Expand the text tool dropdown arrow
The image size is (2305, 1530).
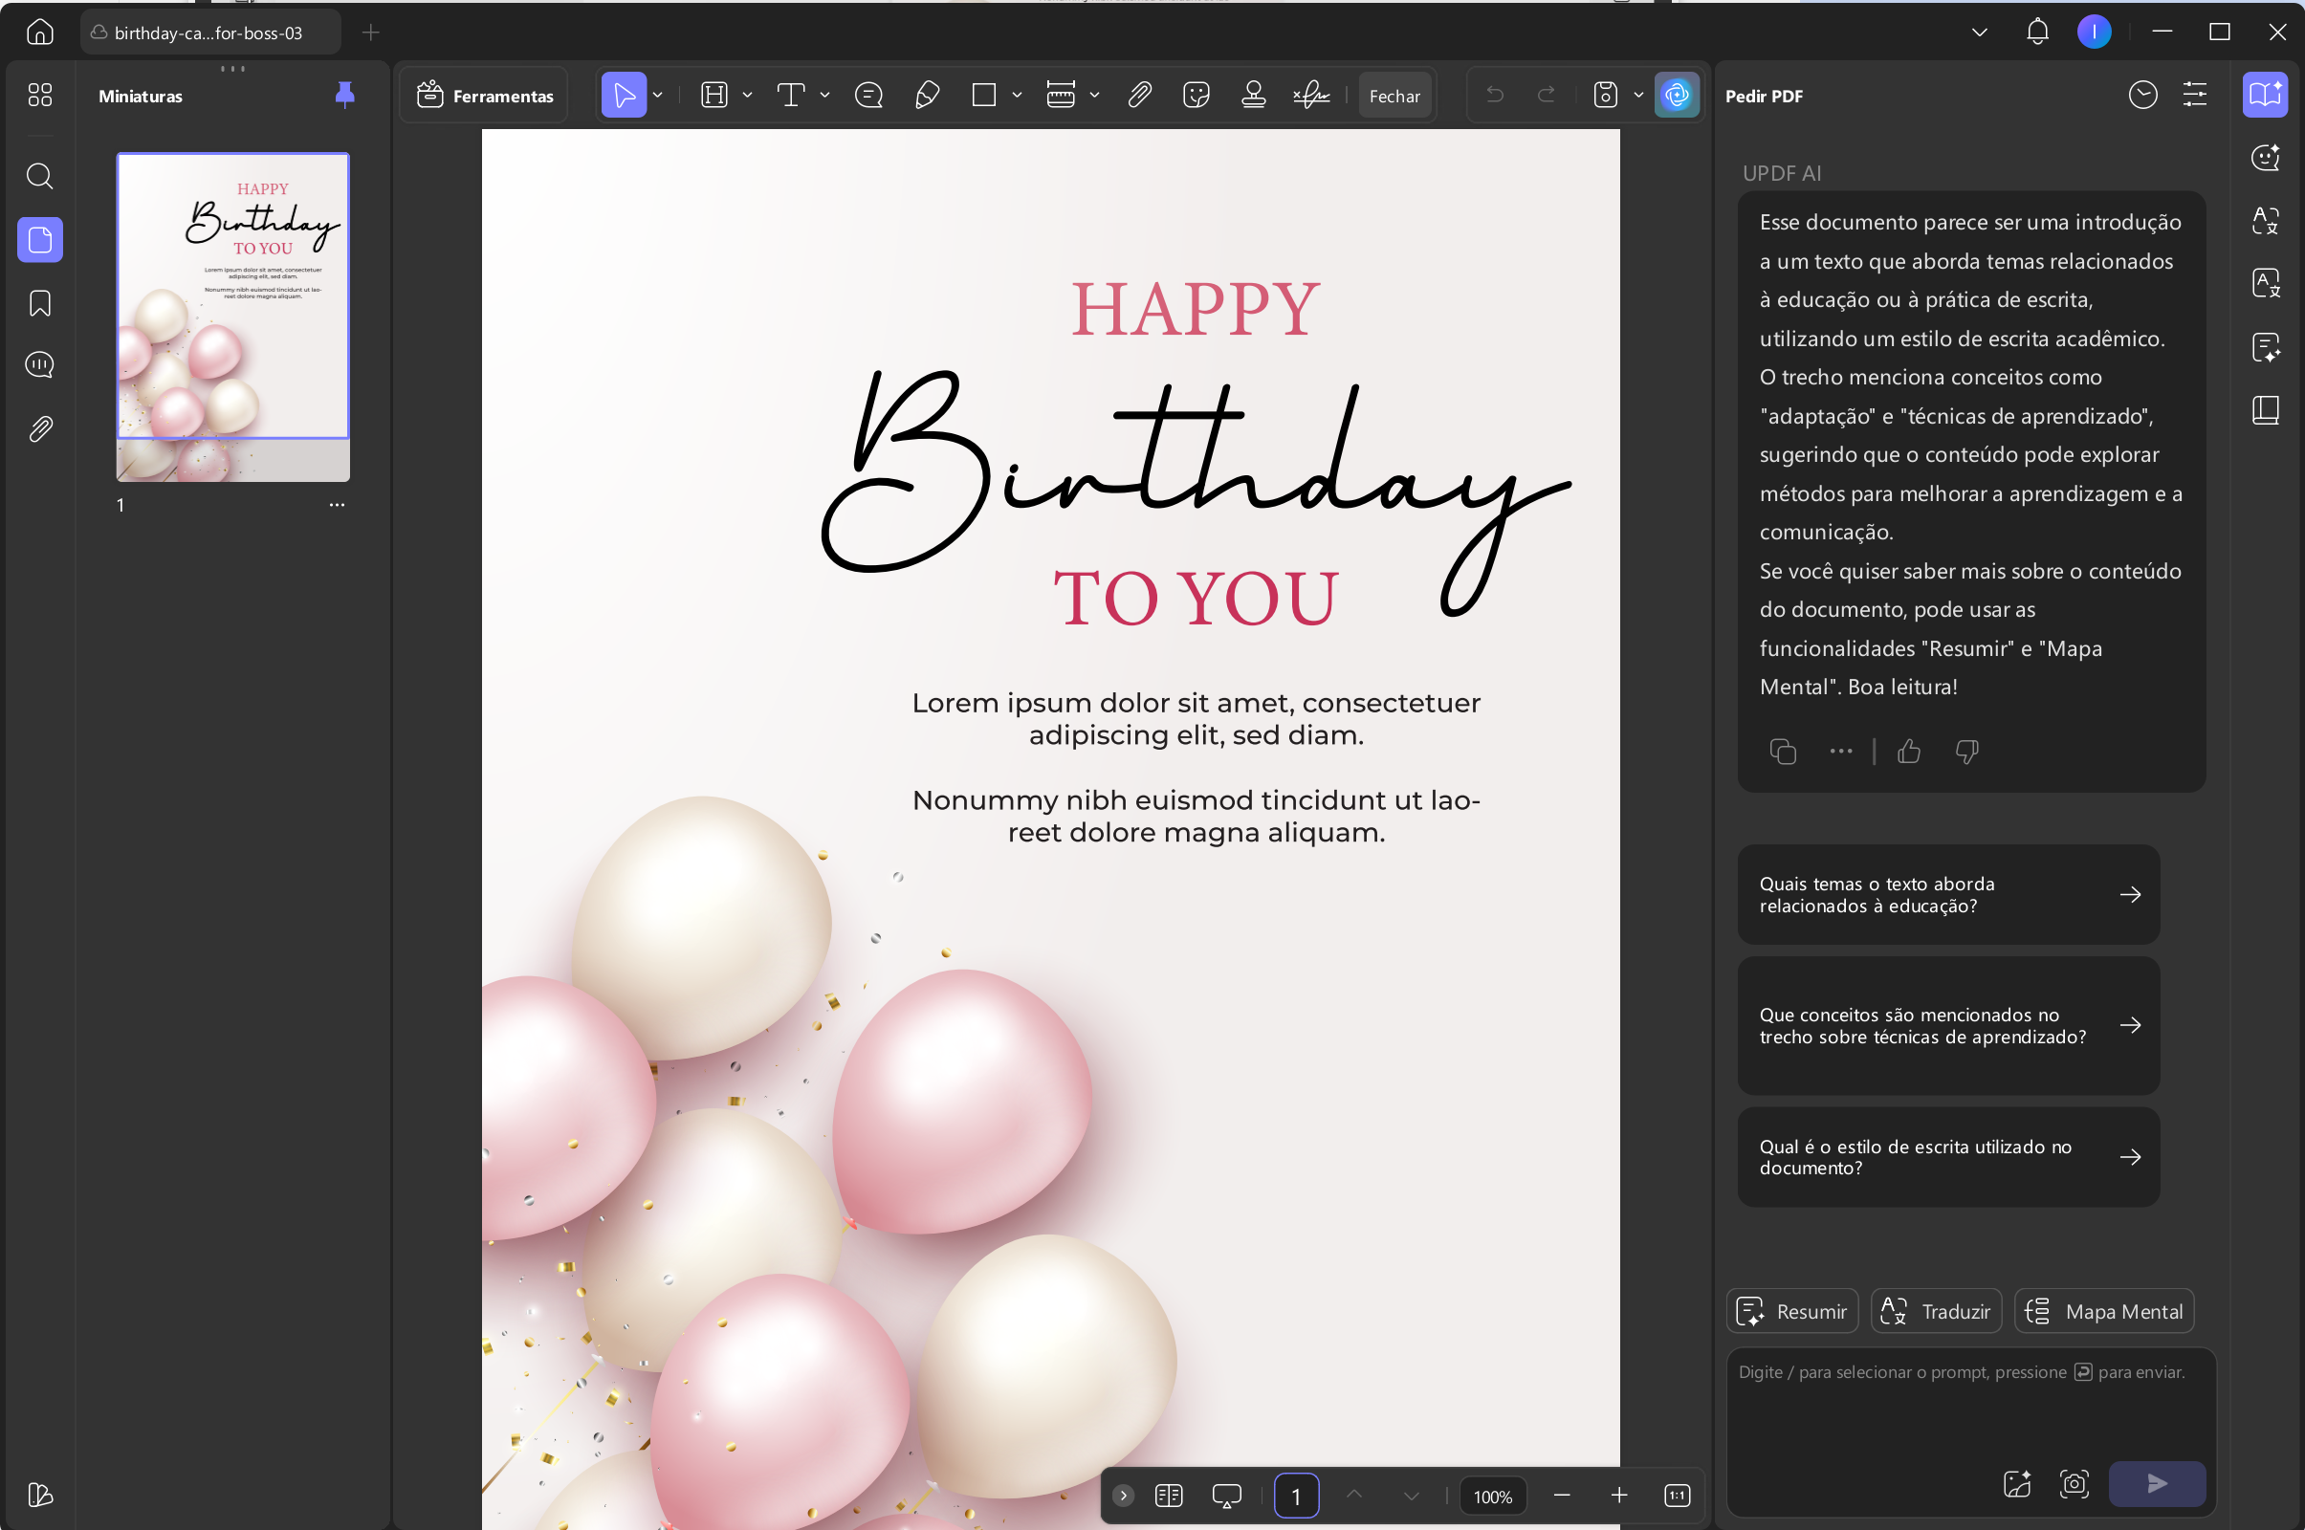825,95
